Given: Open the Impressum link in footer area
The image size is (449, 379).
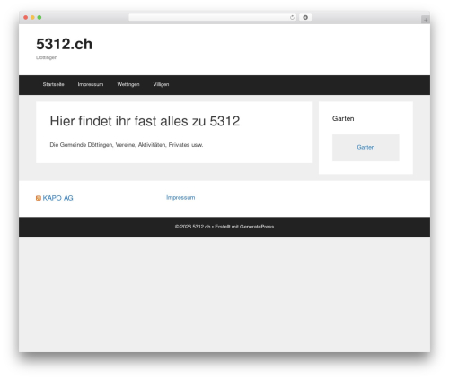Looking at the screenshot, I should pyautogui.click(x=180, y=197).
